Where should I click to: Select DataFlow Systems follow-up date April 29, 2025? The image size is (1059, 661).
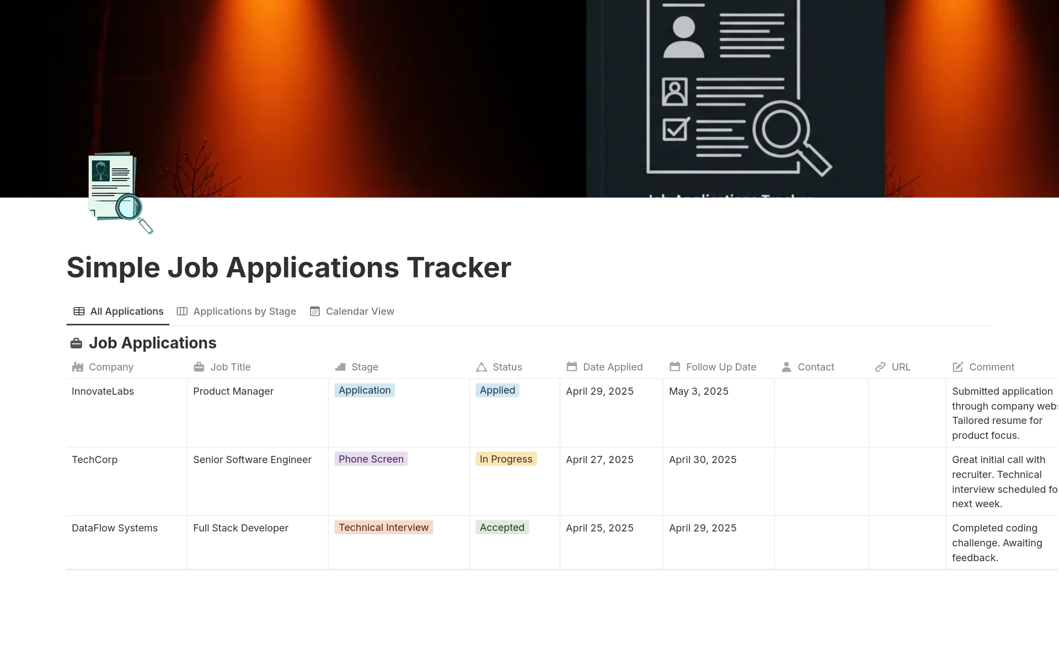point(719,542)
